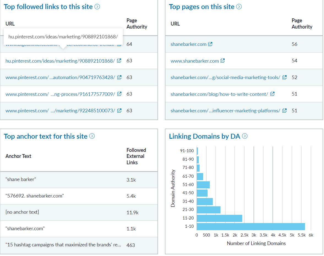Select the "15 hashtag campaigns" anchor text row
The image size is (324, 256).
point(79,245)
